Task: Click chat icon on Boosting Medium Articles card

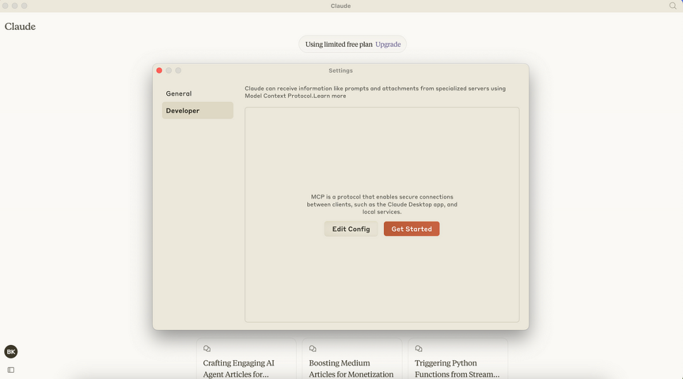Action: click(313, 349)
